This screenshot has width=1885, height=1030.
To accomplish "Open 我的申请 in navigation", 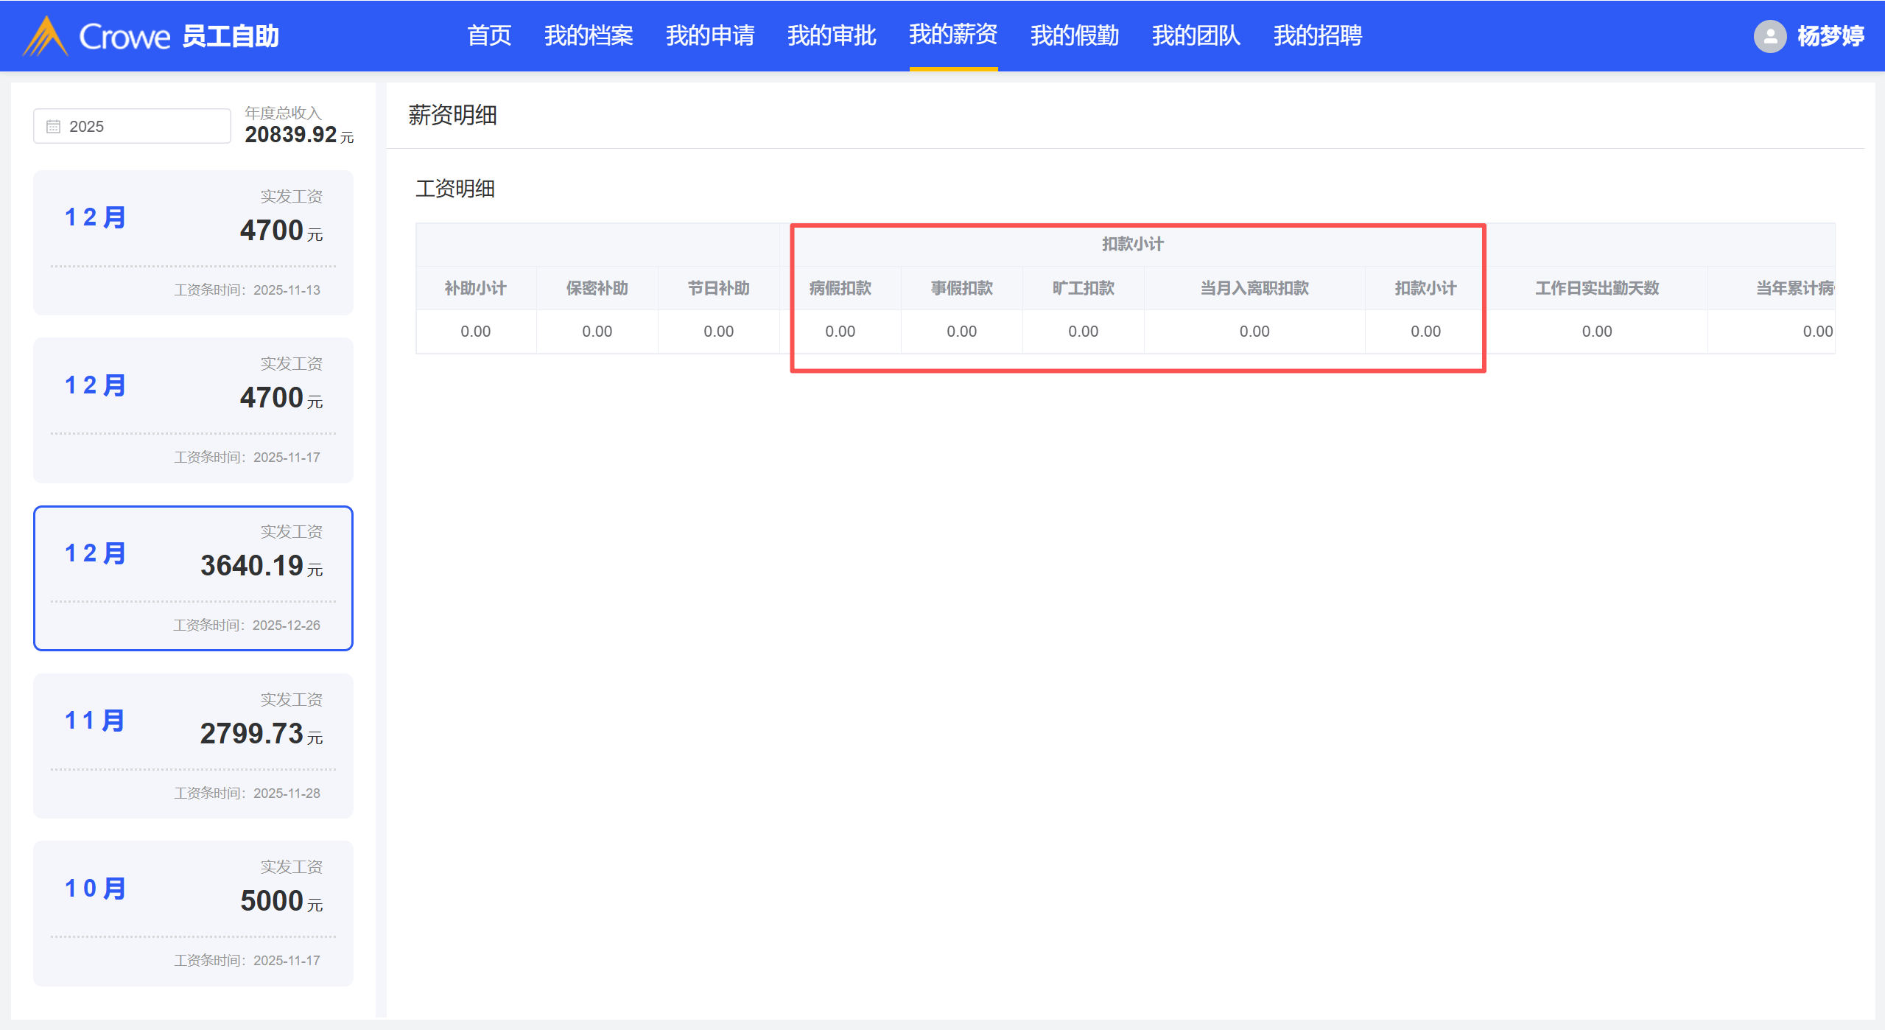I will coord(709,36).
